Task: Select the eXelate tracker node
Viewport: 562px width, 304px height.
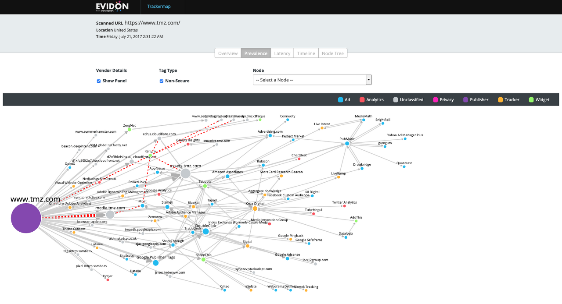Action: point(251,290)
